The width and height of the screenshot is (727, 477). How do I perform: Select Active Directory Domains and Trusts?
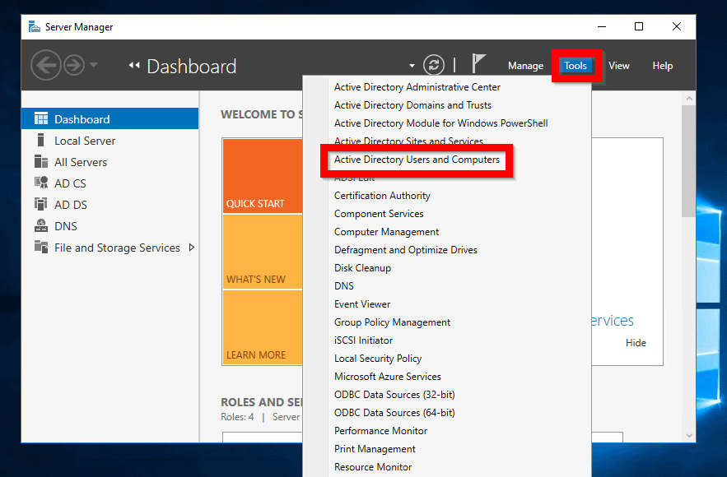[x=412, y=105]
